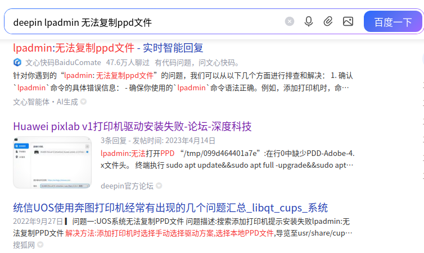Start voice search with the microphone icon

[x=309, y=21]
